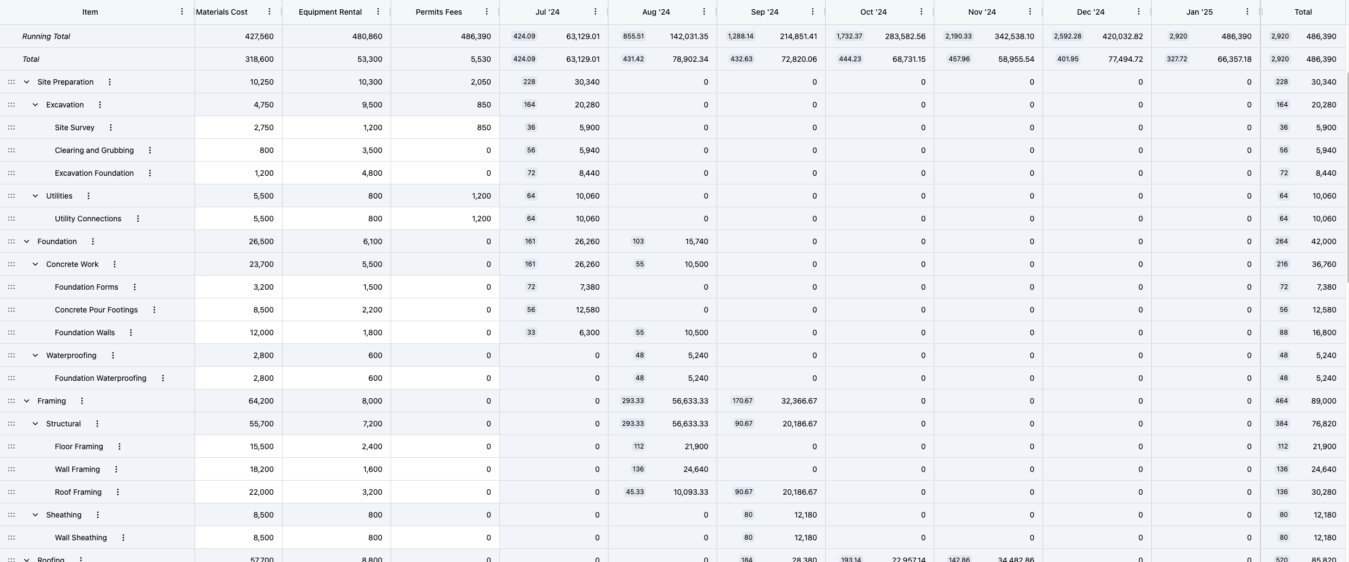Viewport: 1349px width, 562px height.
Task: Open the Oct '24 column menu
Action: click(921, 11)
